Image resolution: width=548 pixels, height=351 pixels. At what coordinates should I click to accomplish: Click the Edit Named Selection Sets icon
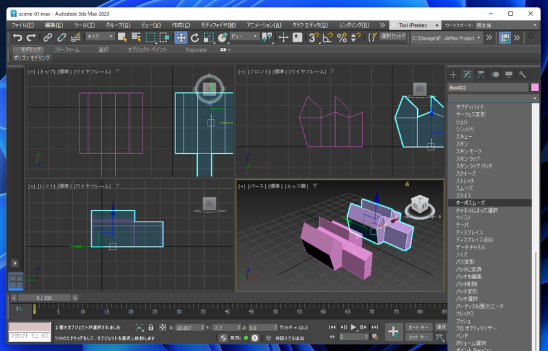coord(372,38)
